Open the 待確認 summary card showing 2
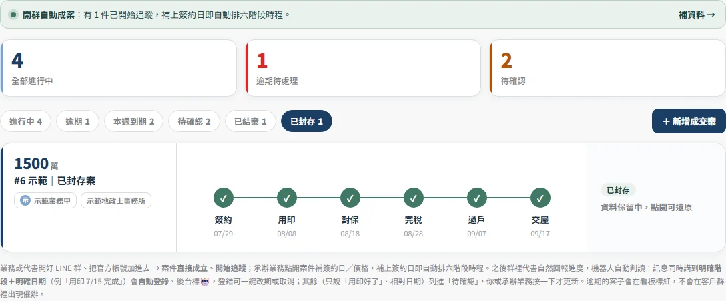Image resolution: width=726 pixels, height=301 pixels. click(x=607, y=68)
